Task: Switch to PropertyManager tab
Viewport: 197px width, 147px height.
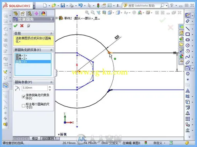Action: pyautogui.click(x=23, y=13)
